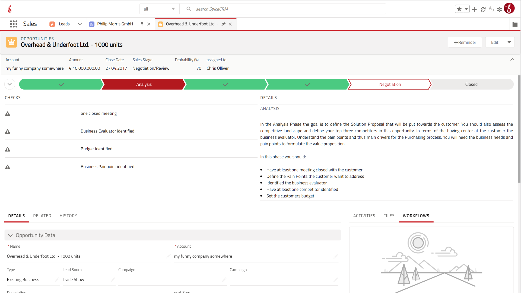
Task: Pin the Philip Morris GmbH tab
Action: (142, 24)
